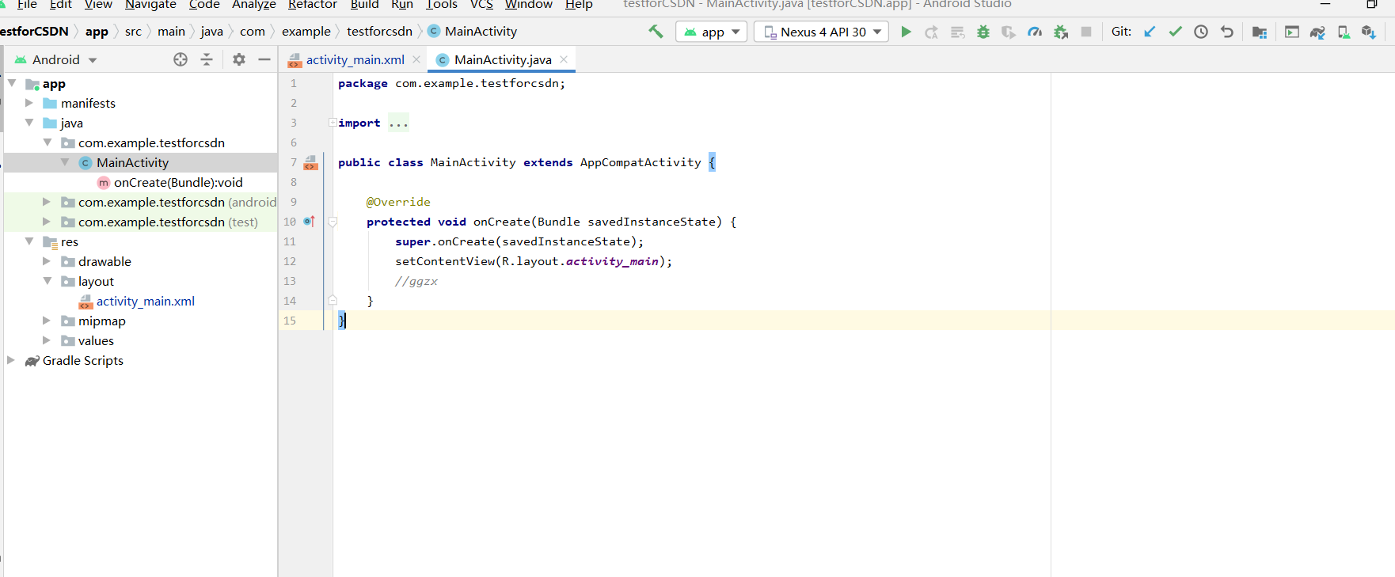Expand the mipmap folder arrow
The width and height of the screenshot is (1395, 577).
pos(46,321)
